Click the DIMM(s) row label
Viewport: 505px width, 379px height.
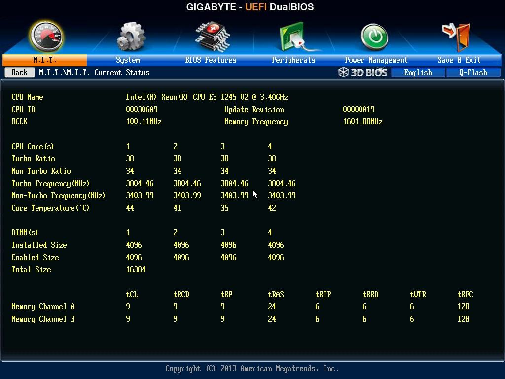pyautogui.click(x=25, y=233)
